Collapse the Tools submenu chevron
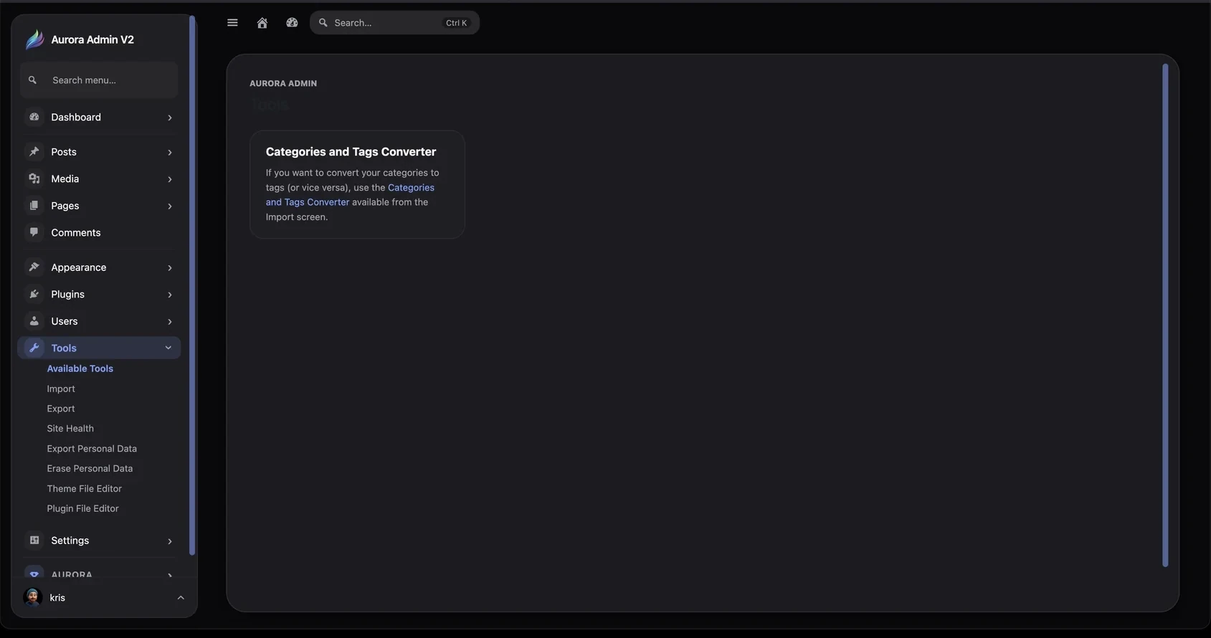 [x=168, y=348]
